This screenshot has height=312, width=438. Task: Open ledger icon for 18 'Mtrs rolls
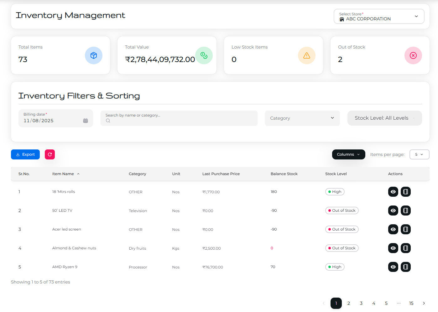tap(405, 192)
